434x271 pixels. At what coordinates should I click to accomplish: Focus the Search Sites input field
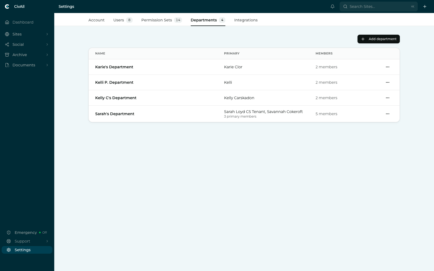coord(379,7)
